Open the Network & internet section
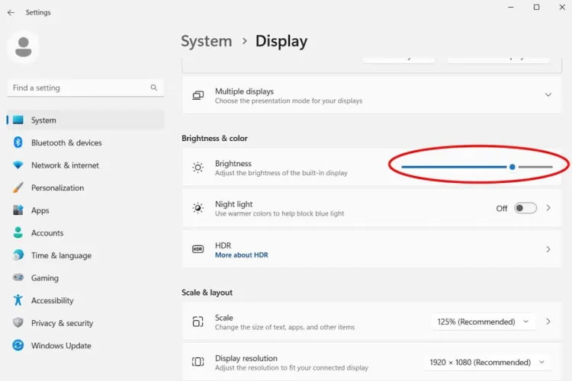 pyautogui.click(x=65, y=165)
